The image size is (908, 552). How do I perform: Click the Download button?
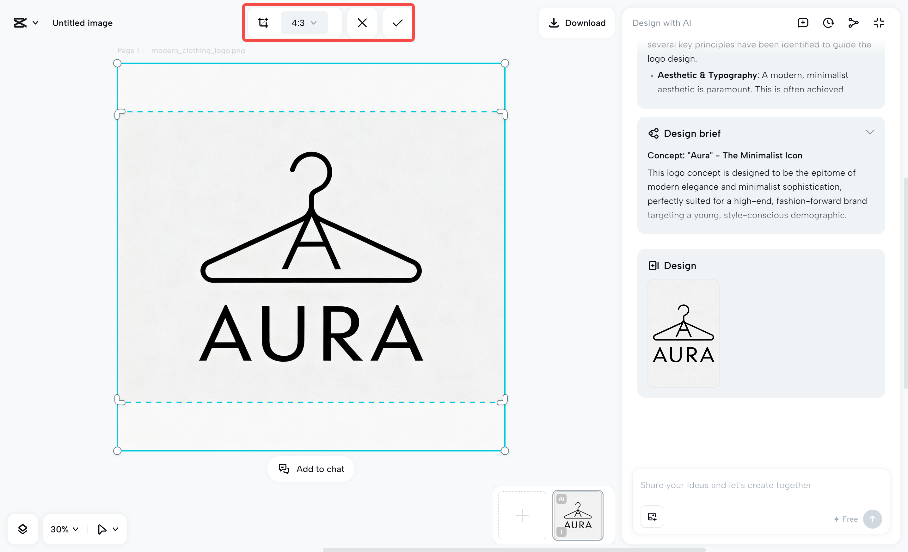pyautogui.click(x=577, y=23)
